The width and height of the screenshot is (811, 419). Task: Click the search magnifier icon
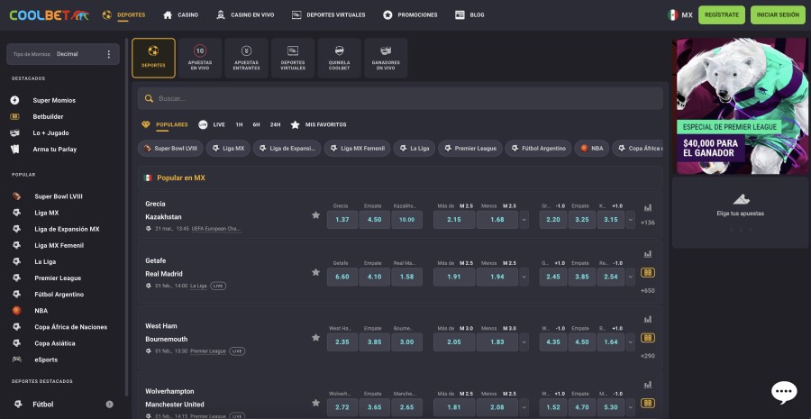(149, 98)
